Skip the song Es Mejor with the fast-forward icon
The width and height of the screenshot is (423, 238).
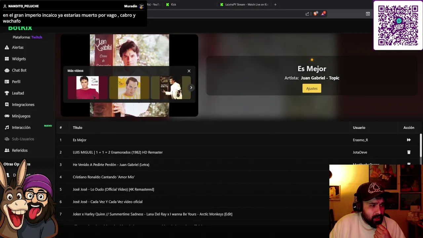coord(409,140)
